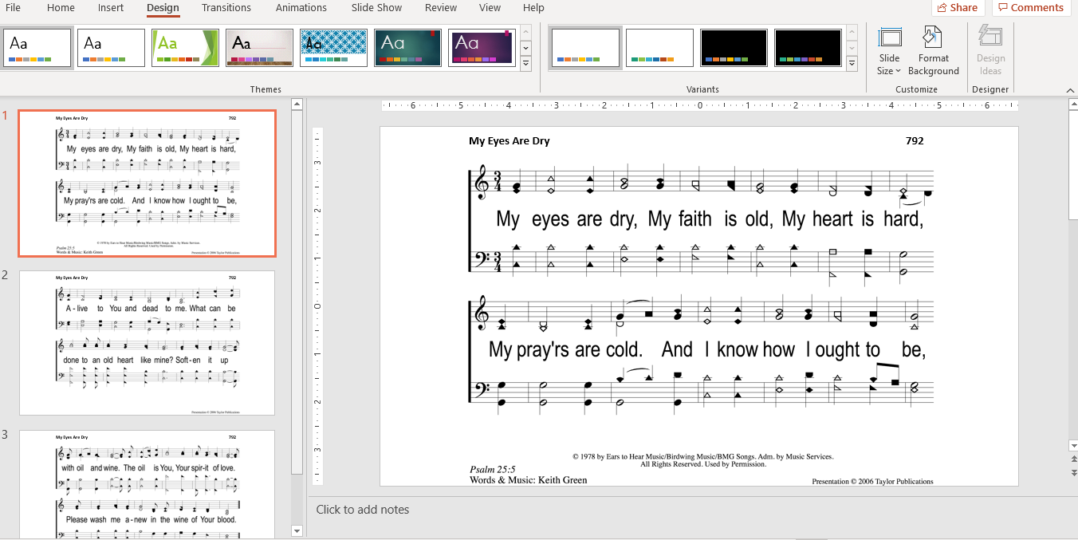Select slide 3 thumbnail
The height and width of the screenshot is (540, 1078).
pyautogui.click(x=148, y=484)
